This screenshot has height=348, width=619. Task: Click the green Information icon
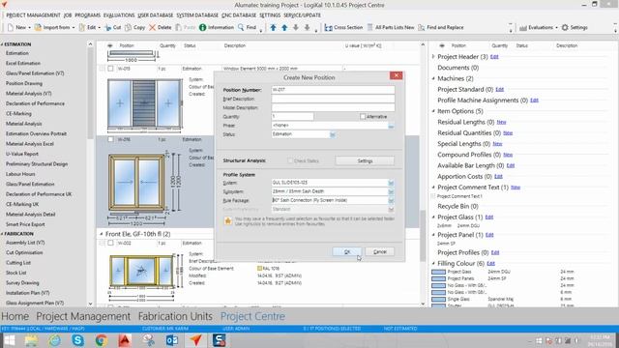(x=202, y=27)
